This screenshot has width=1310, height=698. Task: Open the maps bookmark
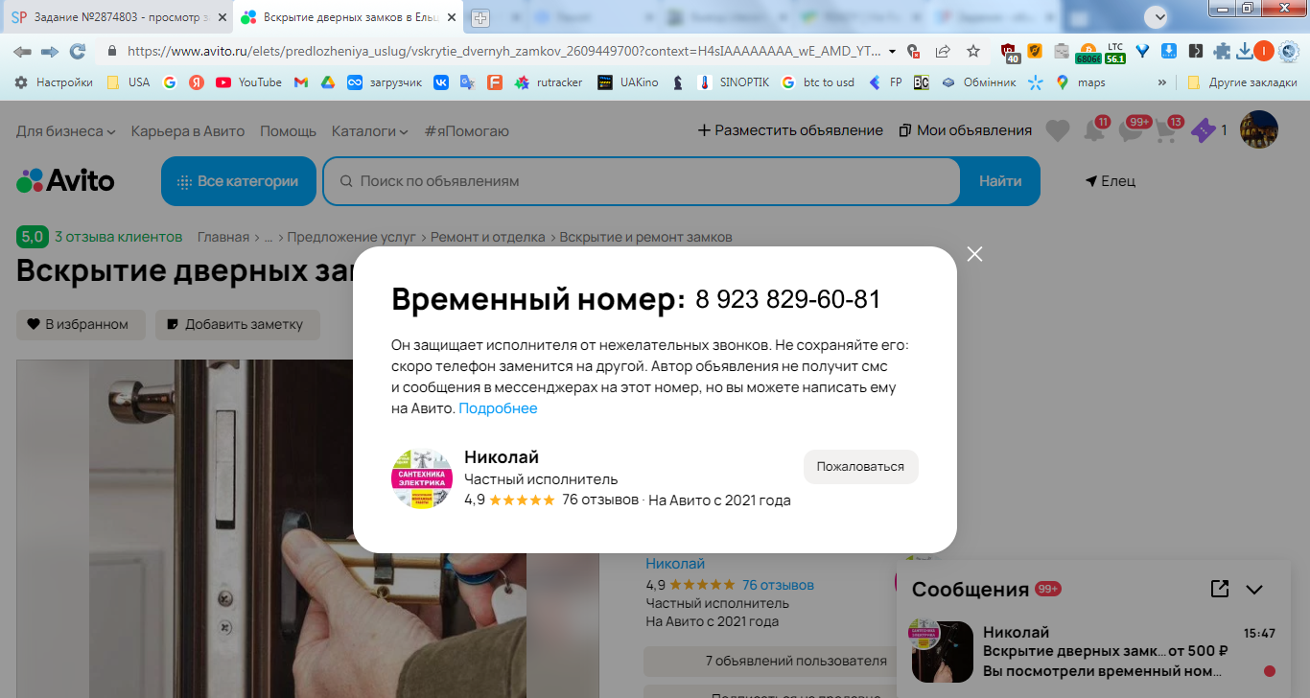point(1080,82)
